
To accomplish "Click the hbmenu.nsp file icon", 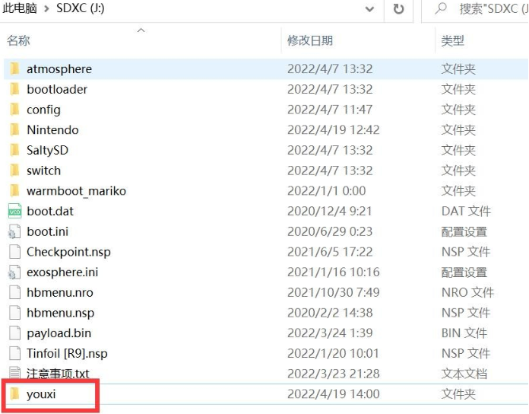I will point(14,313).
